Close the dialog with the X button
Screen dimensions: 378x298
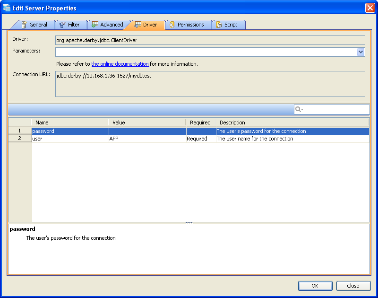click(x=370, y=8)
